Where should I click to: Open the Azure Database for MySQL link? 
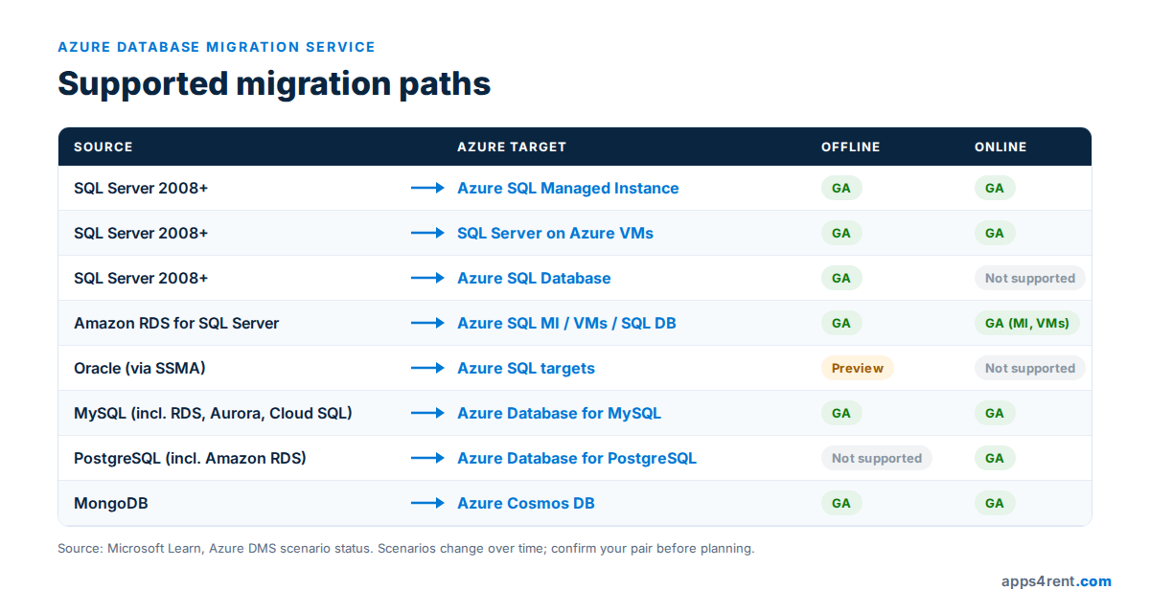pos(559,413)
